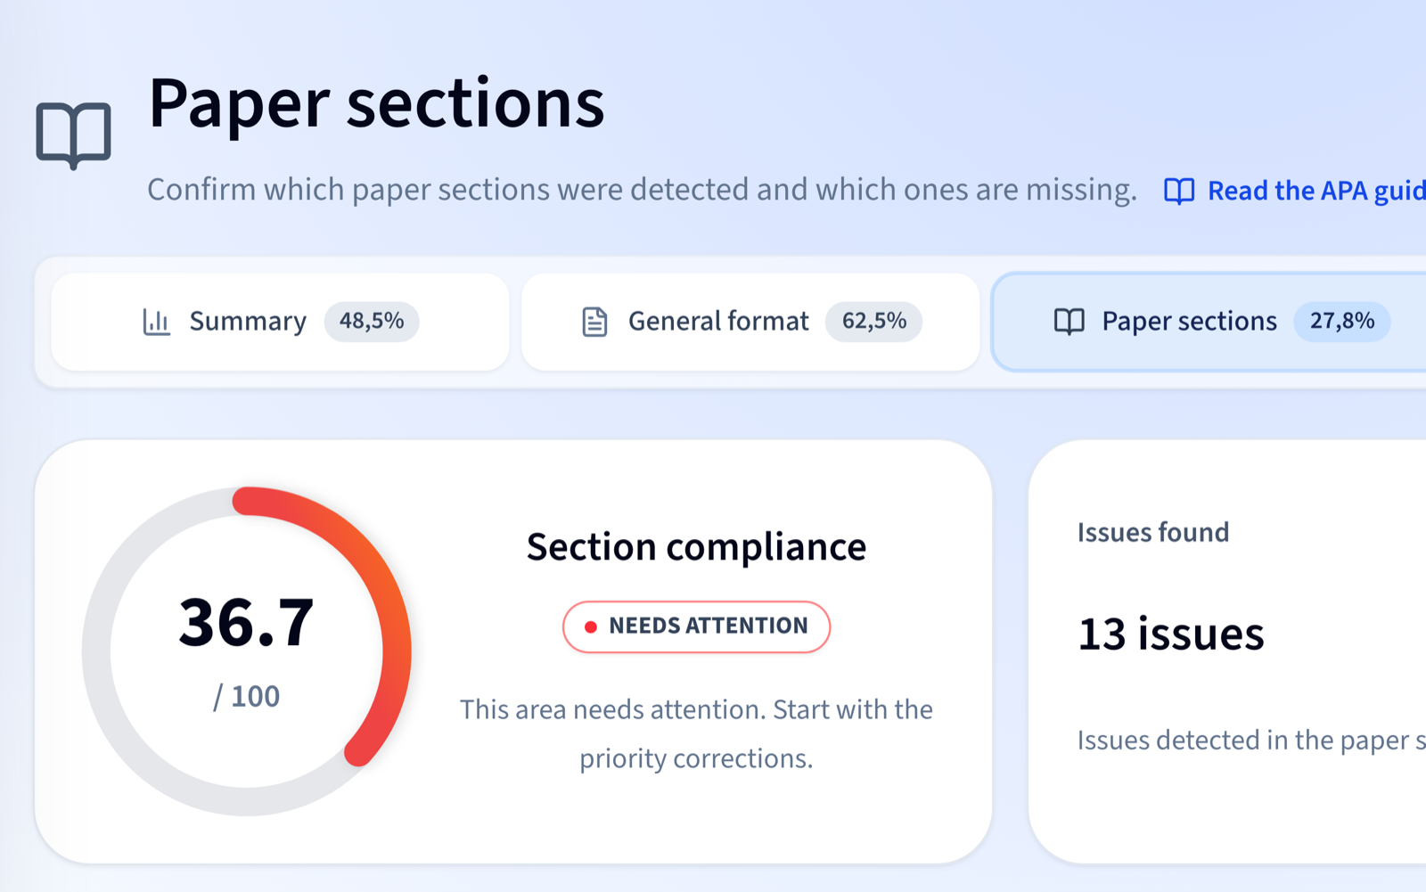The image size is (1426, 892).
Task: Click the red dot in Needs Attention badge
Action: click(x=590, y=627)
